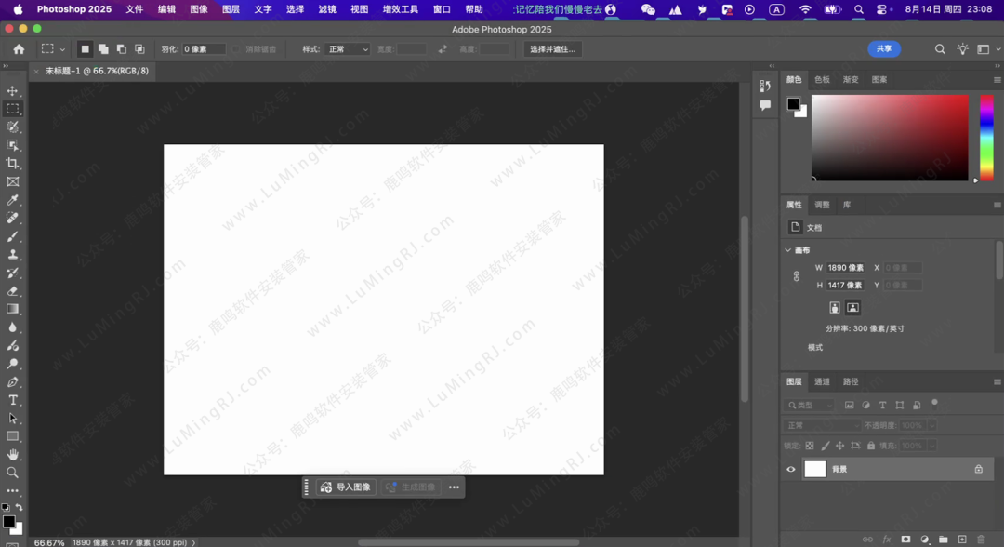The image size is (1004, 547).
Task: Activate the Hand tool
Action: tap(13, 455)
